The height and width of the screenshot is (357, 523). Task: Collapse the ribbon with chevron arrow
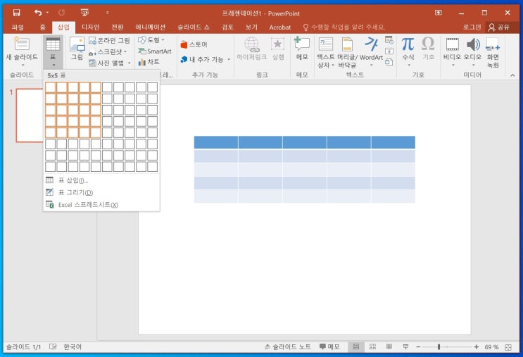(512, 75)
